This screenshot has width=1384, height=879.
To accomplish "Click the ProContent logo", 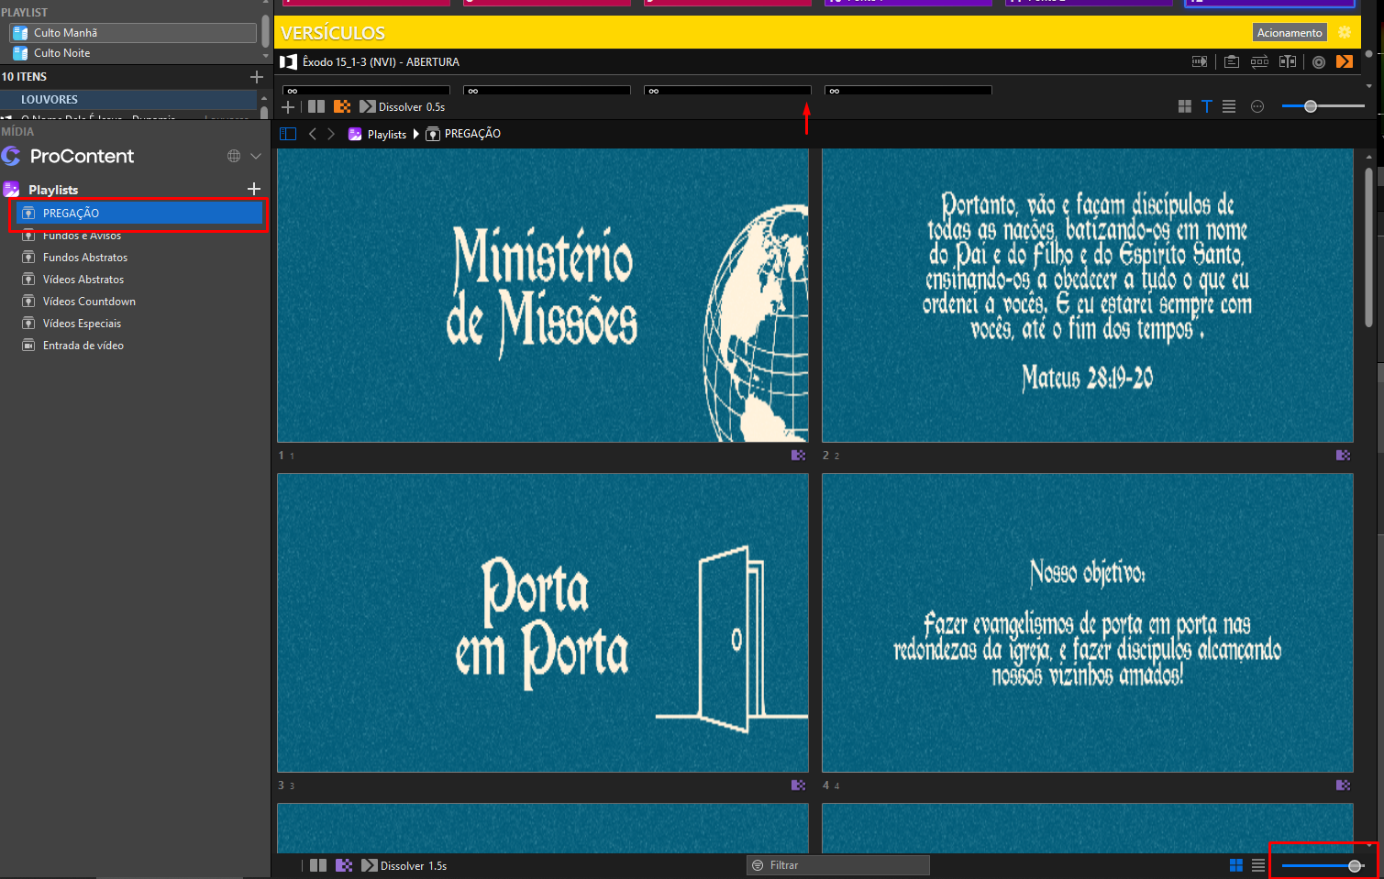I will (12, 156).
